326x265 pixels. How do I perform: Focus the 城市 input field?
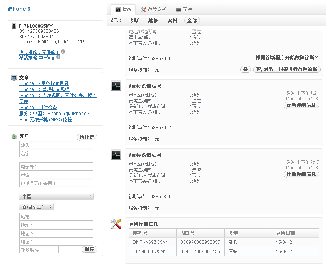[x=56, y=217]
